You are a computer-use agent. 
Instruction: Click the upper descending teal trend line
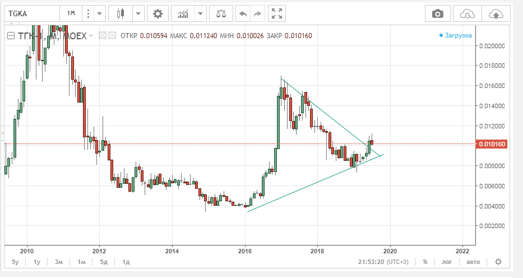(x=330, y=117)
